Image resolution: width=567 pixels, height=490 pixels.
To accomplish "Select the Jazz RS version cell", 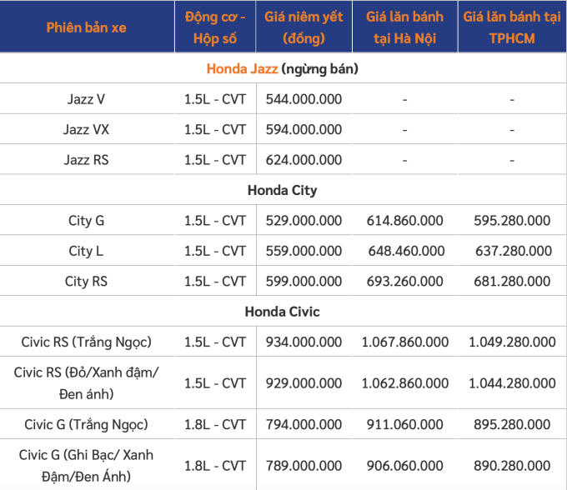I will 86,159.
